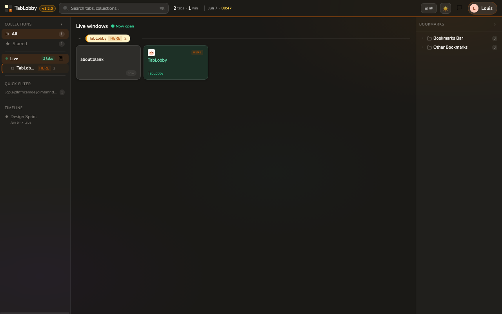Select the Bookmarks Bar folder
Image resolution: width=502 pixels, height=314 pixels.
(459, 38)
